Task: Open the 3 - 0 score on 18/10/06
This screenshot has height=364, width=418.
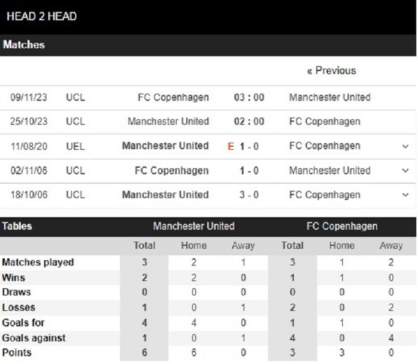Action: [249, 195]
